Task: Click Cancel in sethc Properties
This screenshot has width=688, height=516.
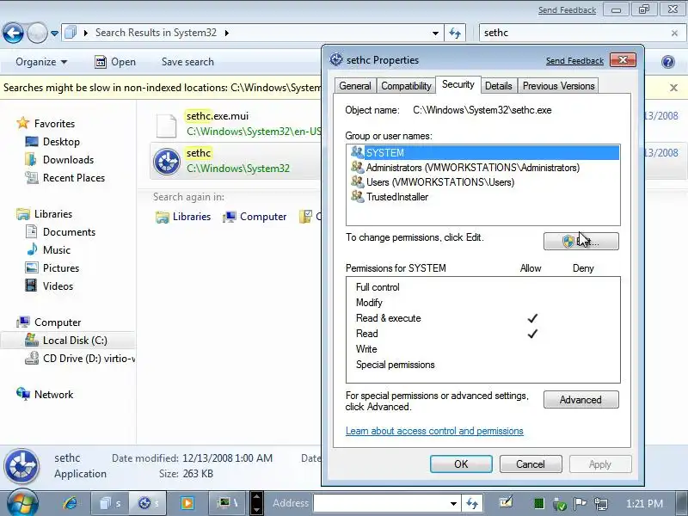Action: point(531,464)
